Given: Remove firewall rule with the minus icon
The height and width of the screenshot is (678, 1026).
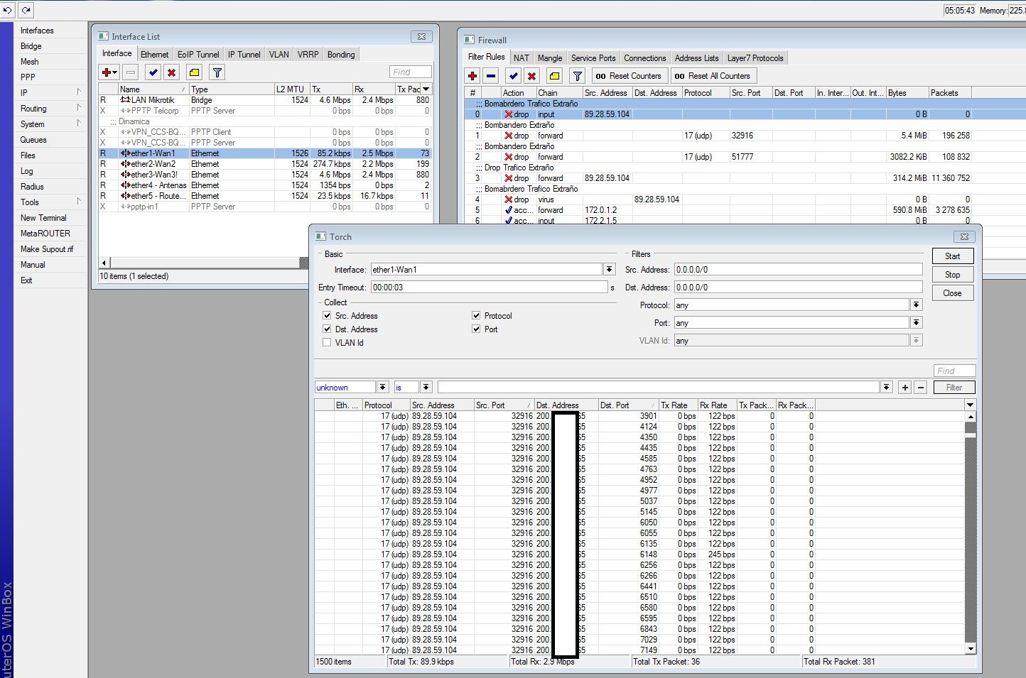Looking at the screenshot, I should (491, 76).
